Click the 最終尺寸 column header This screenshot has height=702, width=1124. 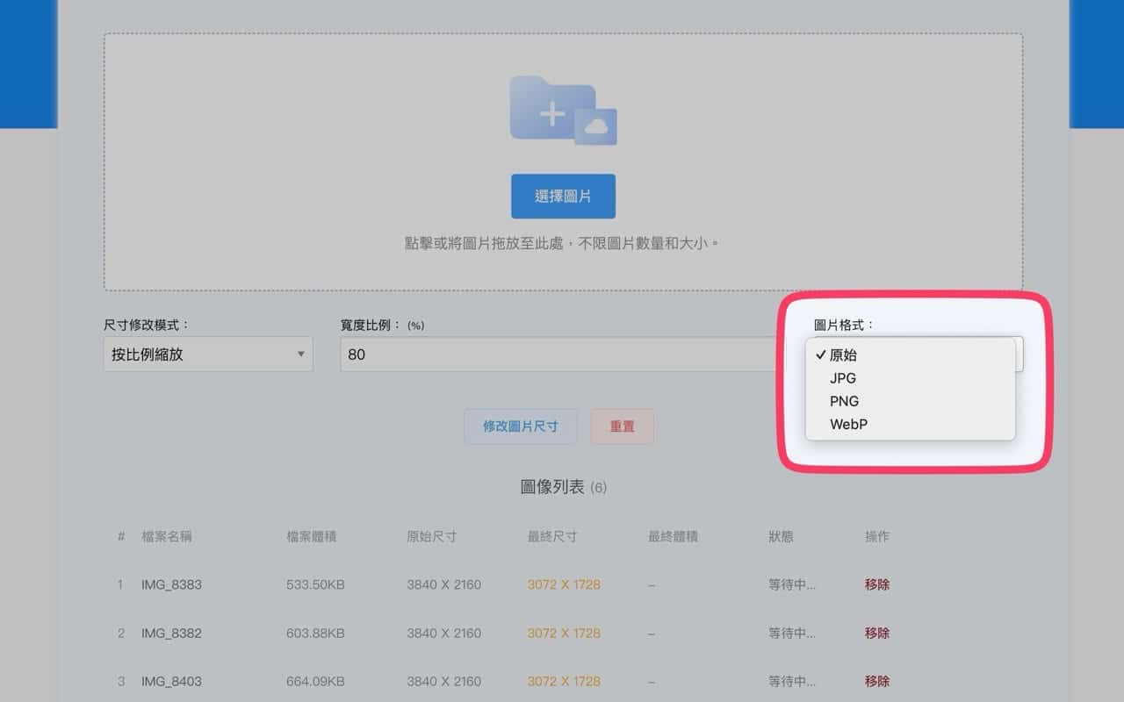552,536
